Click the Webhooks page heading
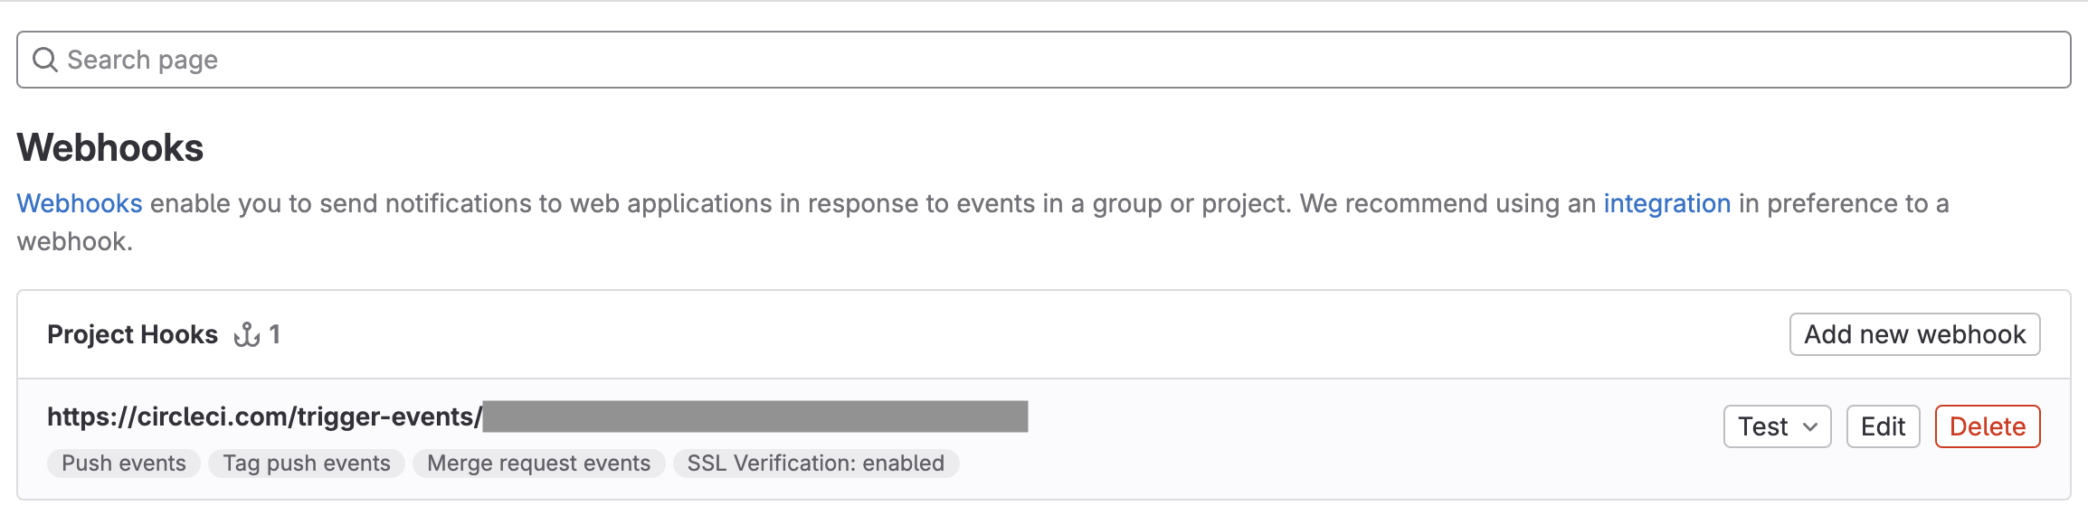This screenshot has width=2088, height=524. point(110,148)
